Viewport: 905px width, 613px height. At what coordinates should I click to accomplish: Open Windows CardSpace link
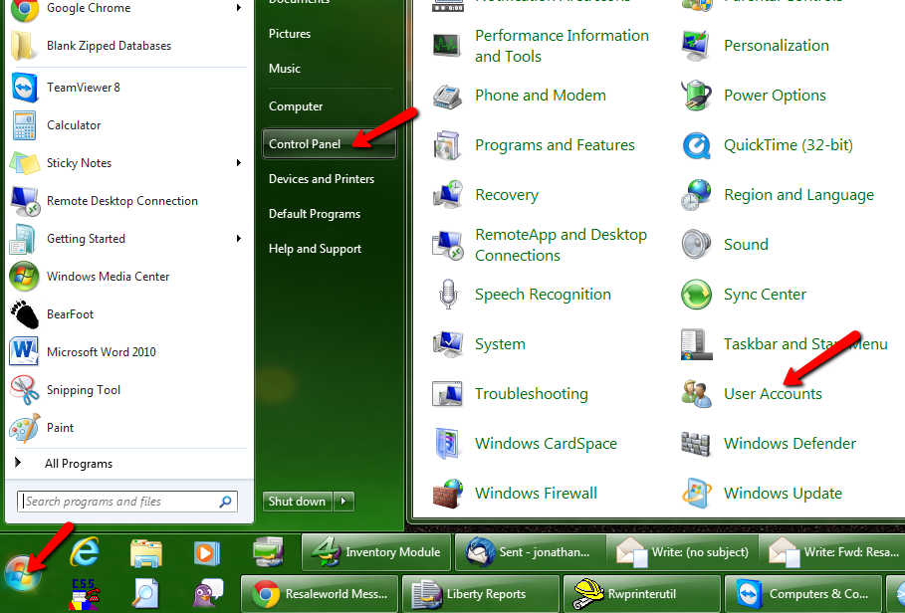[x=546, y=444]
